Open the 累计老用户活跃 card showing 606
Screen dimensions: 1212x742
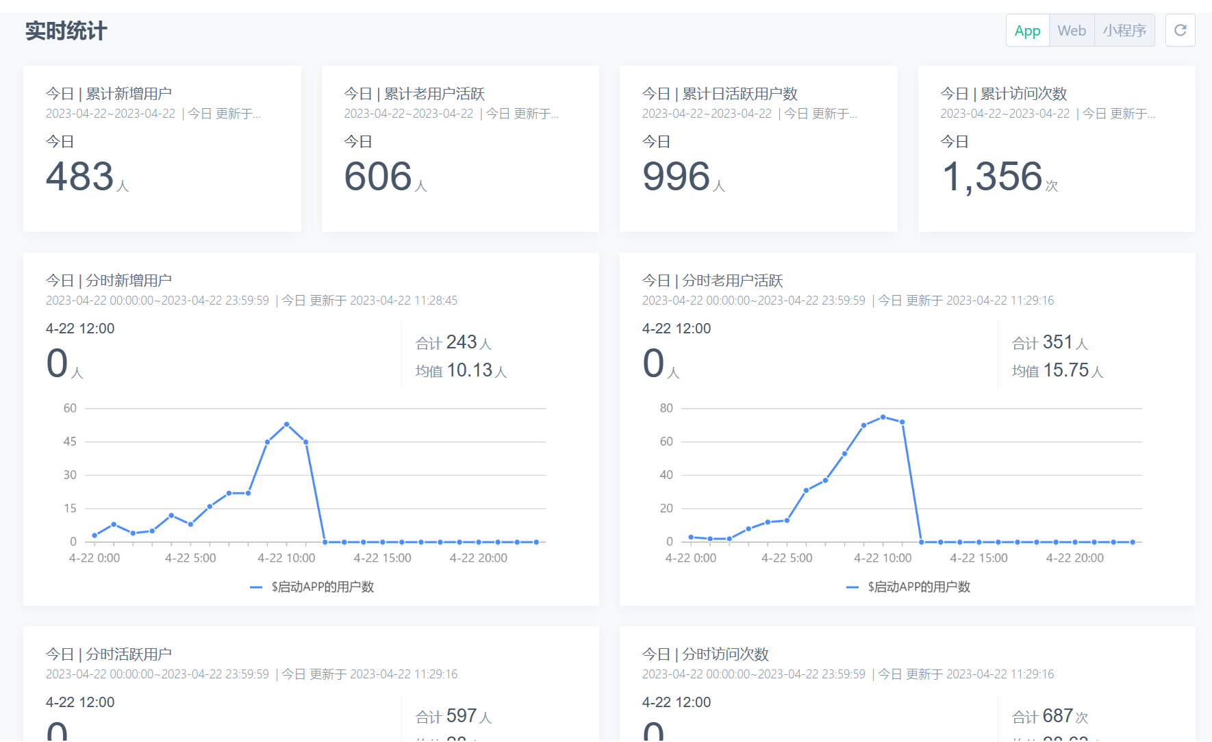coord(460,149)
